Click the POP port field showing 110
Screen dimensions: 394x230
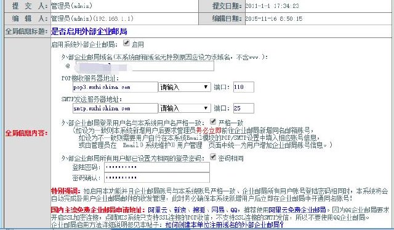(244, 87)
